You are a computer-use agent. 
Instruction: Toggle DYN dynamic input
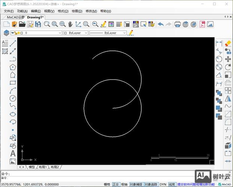163,184
